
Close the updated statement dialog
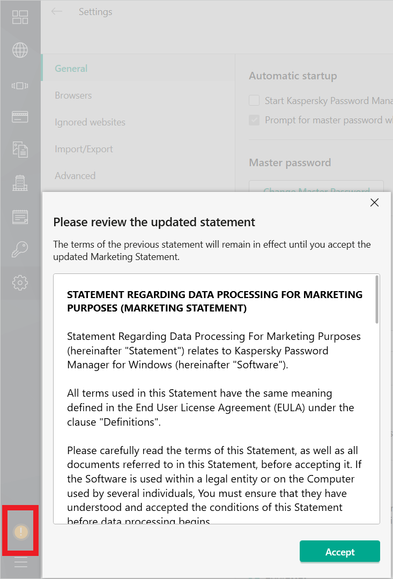click(x=374, y=202)
